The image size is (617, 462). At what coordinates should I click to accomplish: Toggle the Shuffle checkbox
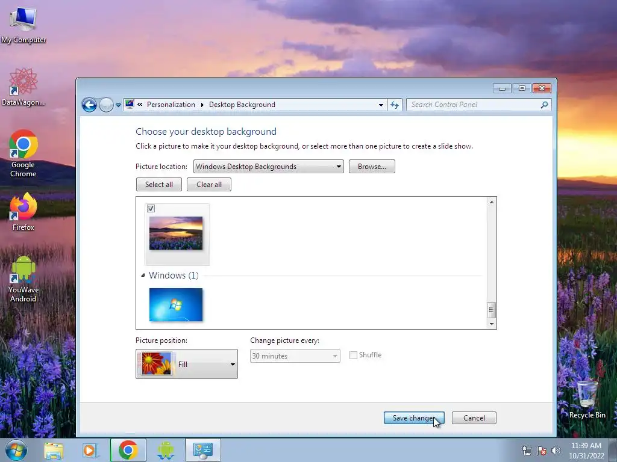[353, 355]
